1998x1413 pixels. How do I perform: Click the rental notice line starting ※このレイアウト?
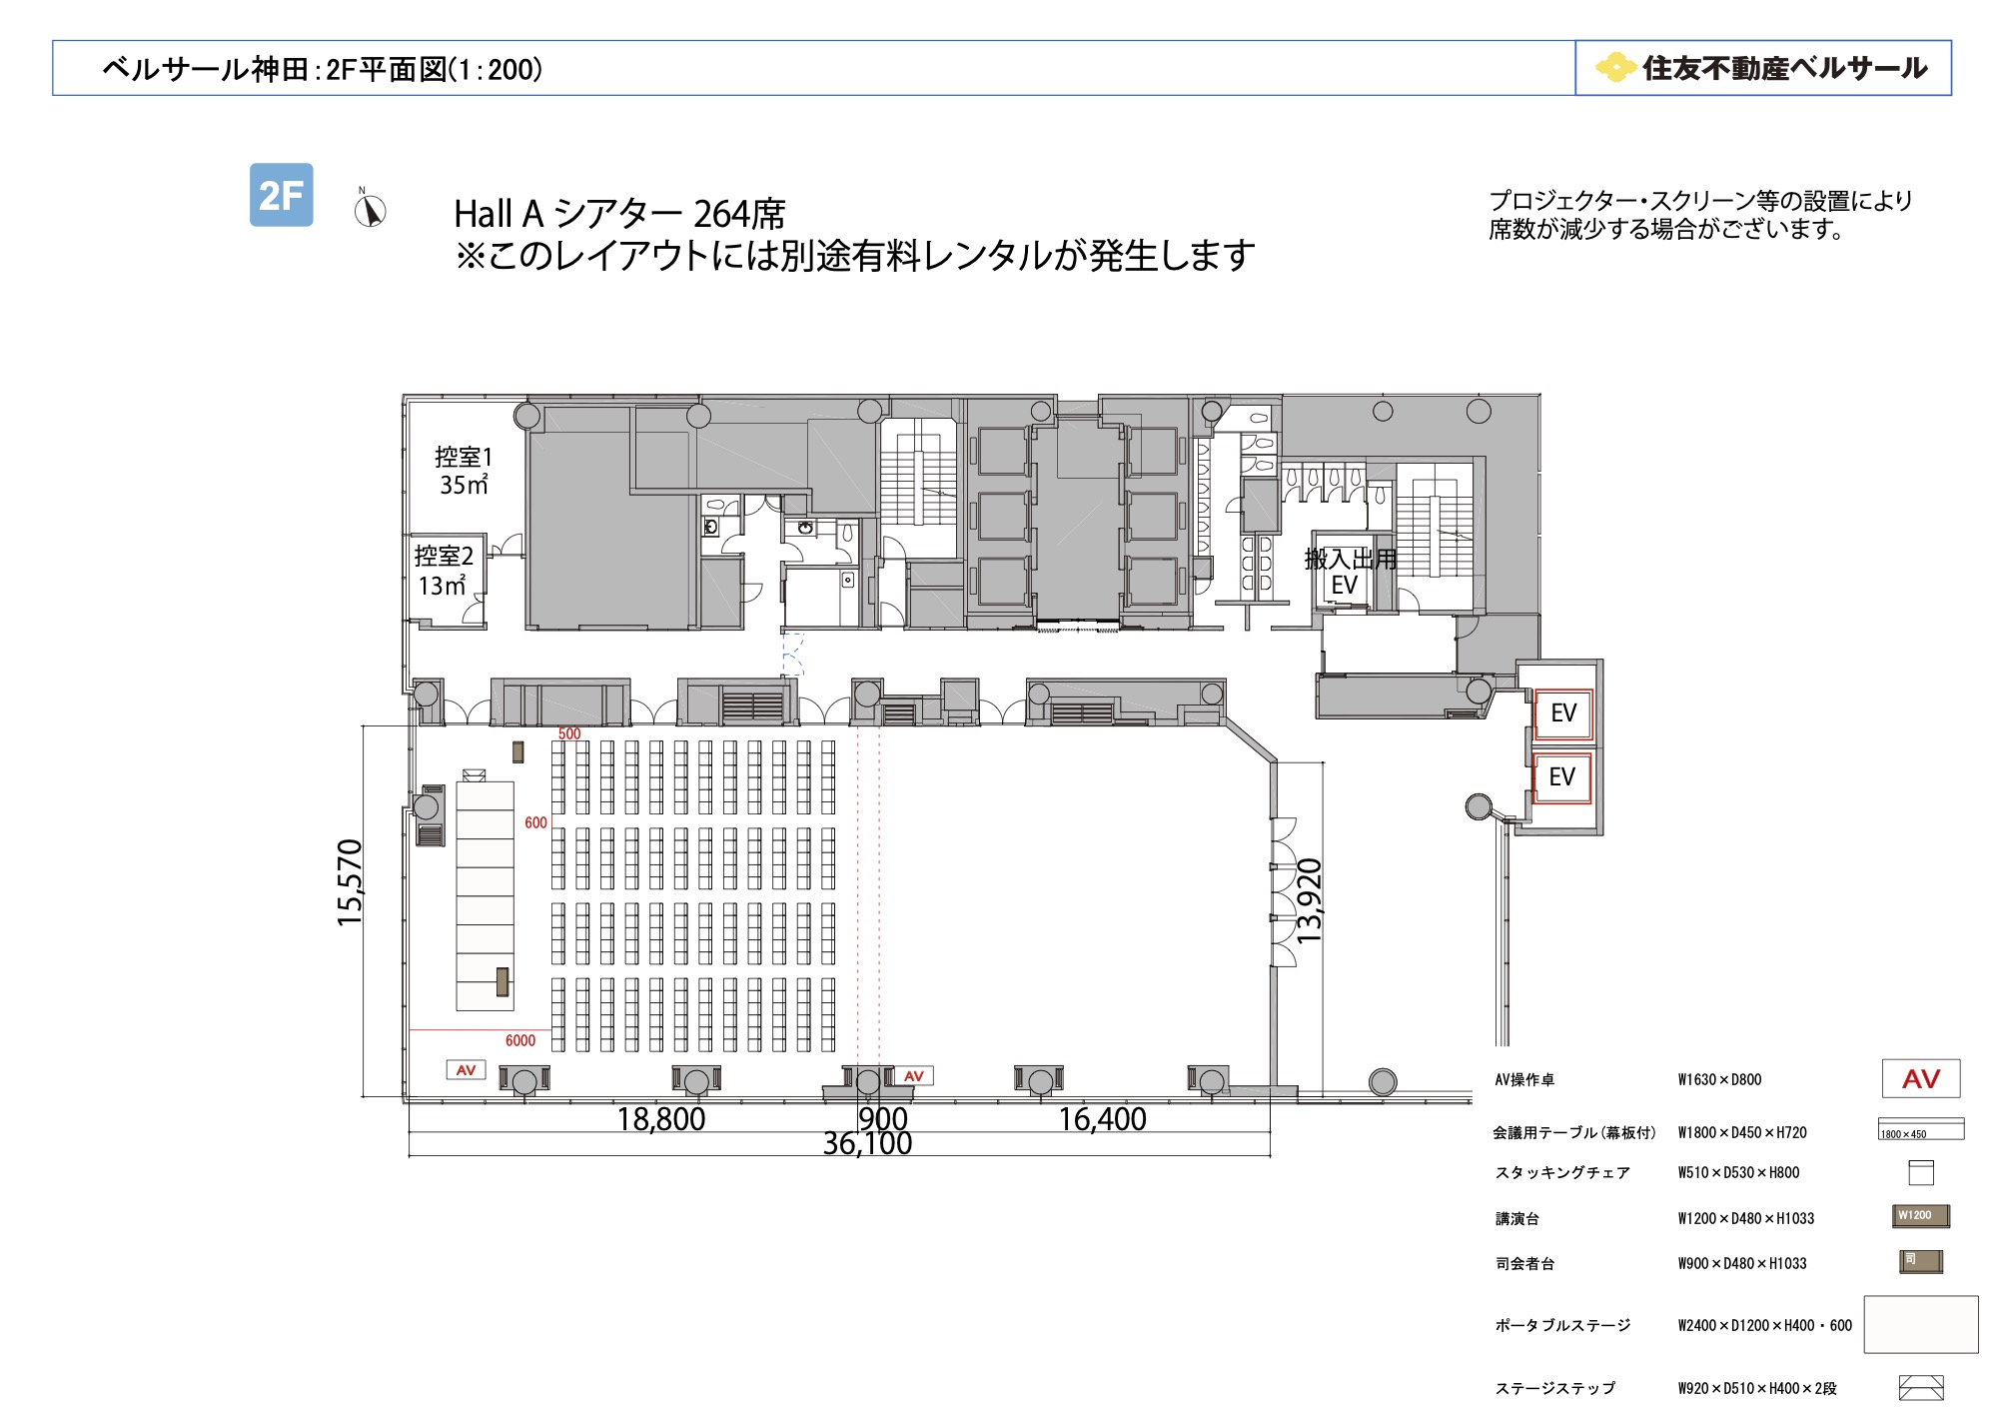pyautogui.click(x=855, y=256)
